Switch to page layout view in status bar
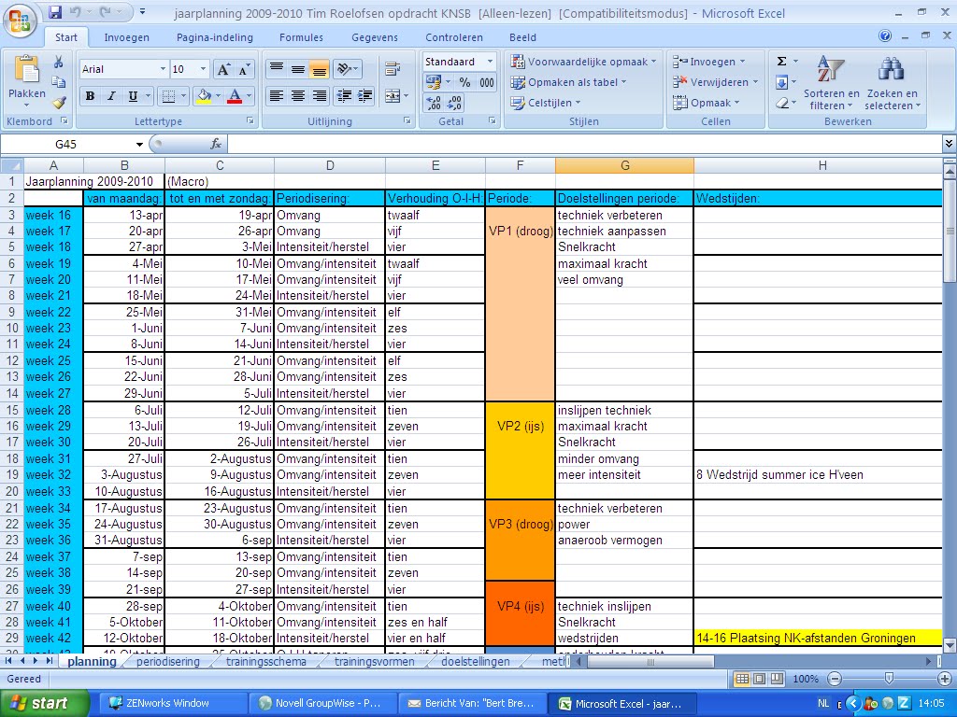The height and width of the screenshot is (717, 957). tap(759, 679)
